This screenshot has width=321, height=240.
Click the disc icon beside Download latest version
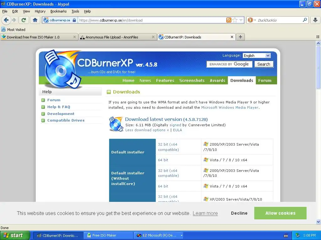116,124
